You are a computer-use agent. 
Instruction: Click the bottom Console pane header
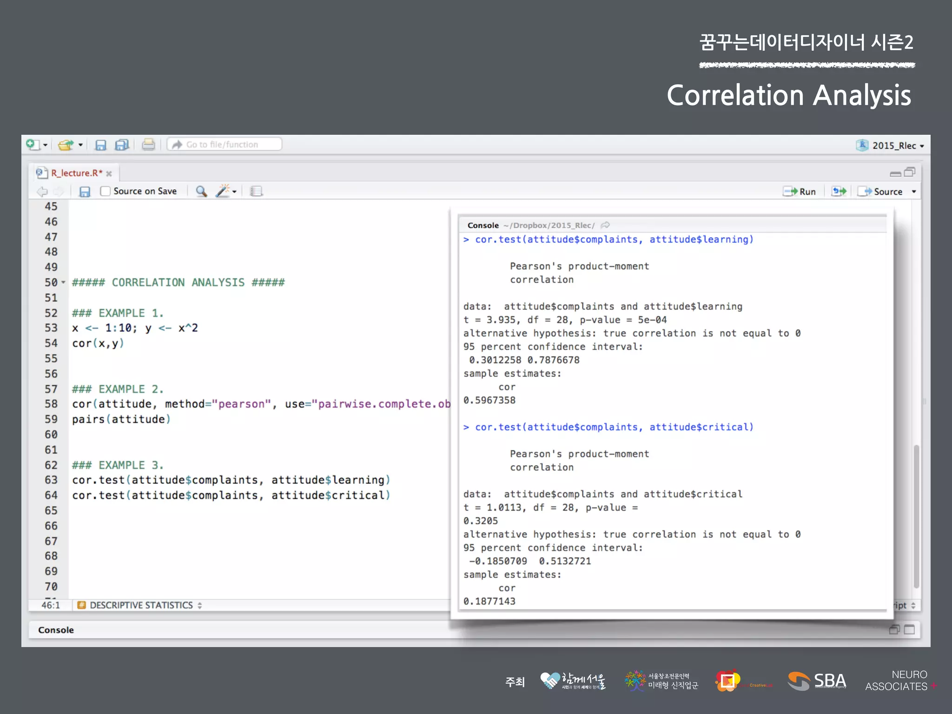[56, 630]
